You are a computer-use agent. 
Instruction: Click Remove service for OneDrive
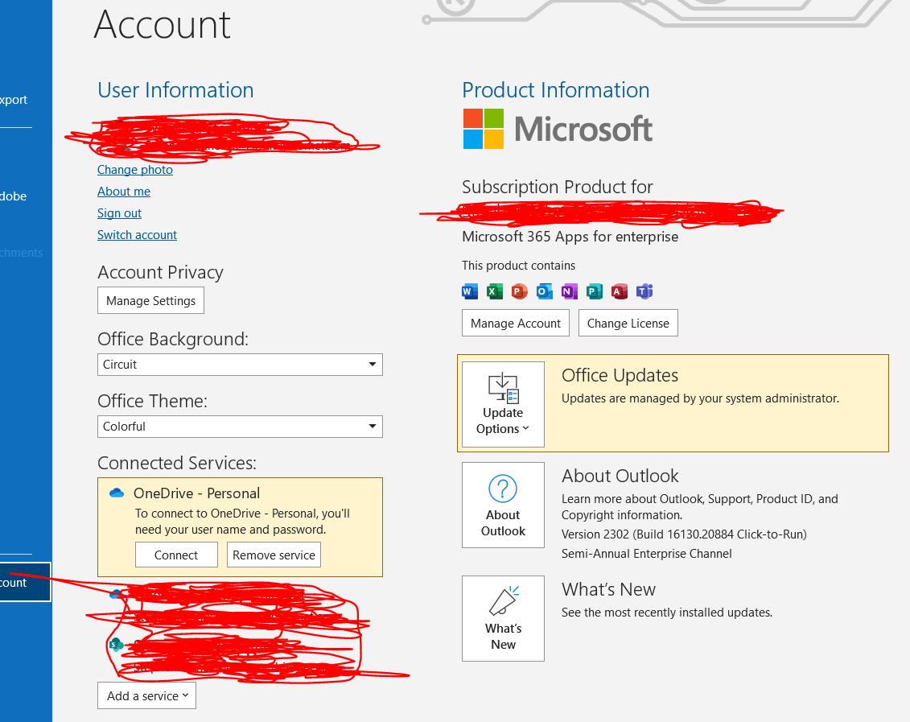tap(274, 555)
